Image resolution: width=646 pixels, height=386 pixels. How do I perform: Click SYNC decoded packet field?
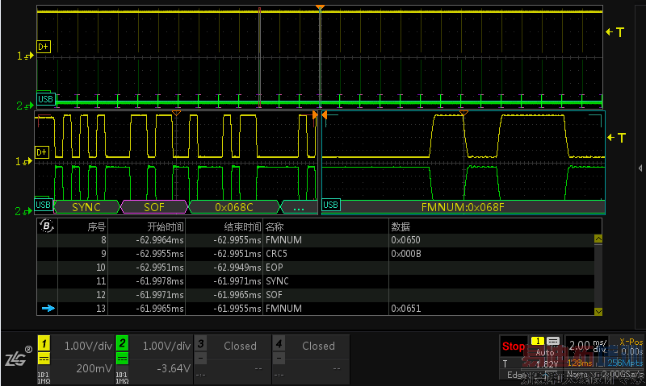click(x=86, y=207)
